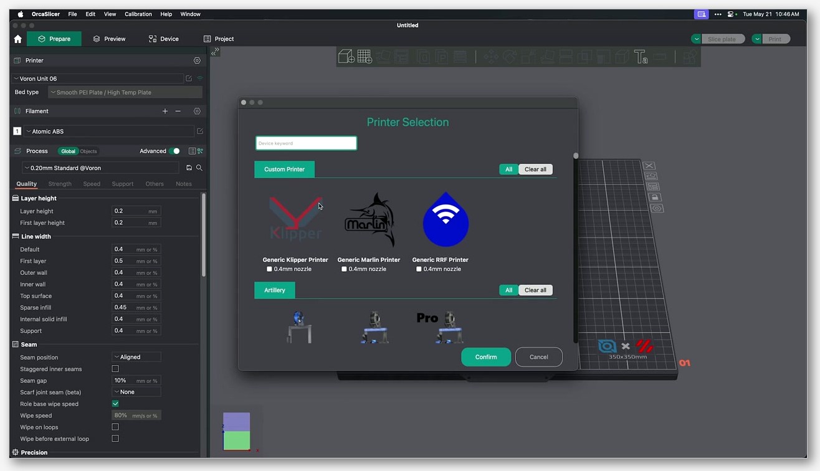Check Generic Marlin Printer 0.4mm nozzle
Viewport: 820px width, 471px height.
[344, 269]
